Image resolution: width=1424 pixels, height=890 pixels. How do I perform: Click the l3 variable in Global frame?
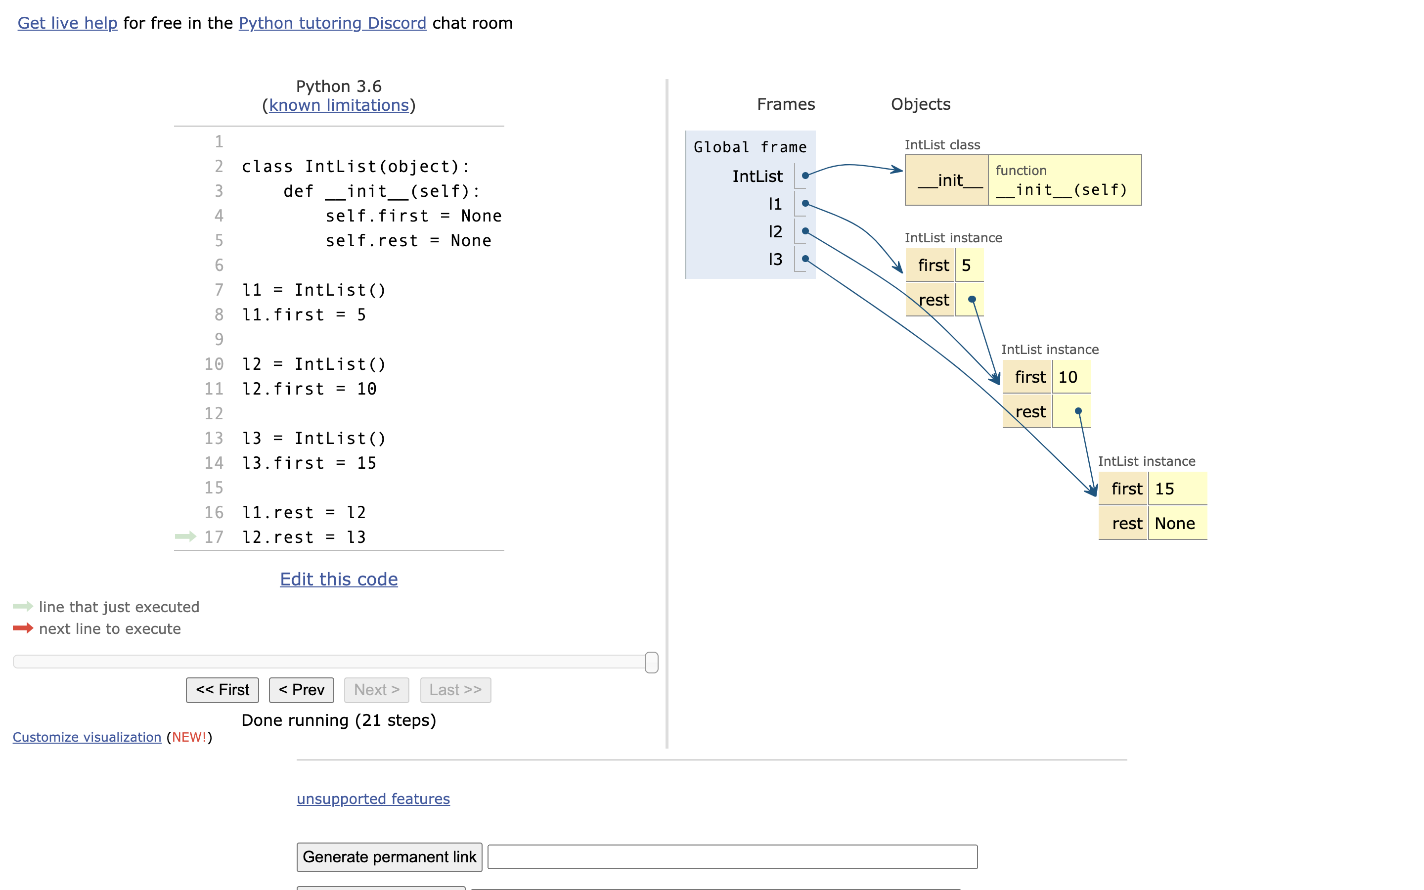776,259
